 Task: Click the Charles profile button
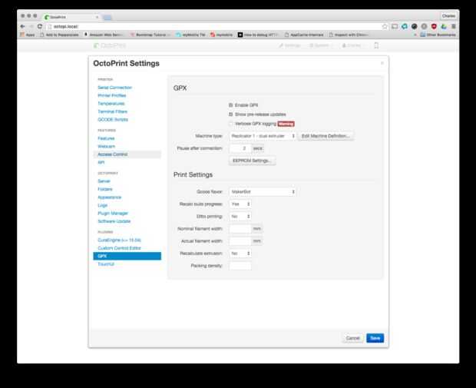[448, 16]
